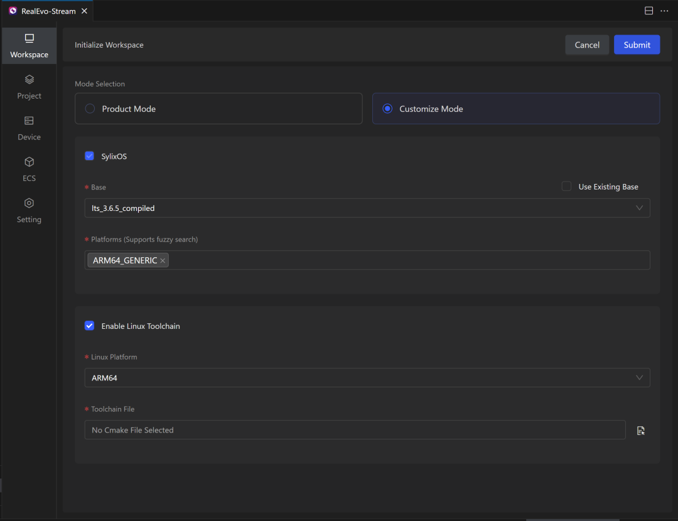Browse for a toolchain Cmake file
678x521 pixels.
[640, 430]
